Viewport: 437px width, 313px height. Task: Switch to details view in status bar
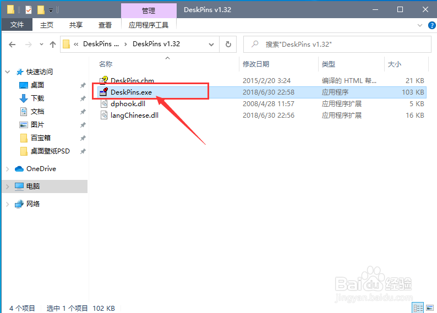coord(418,308)
